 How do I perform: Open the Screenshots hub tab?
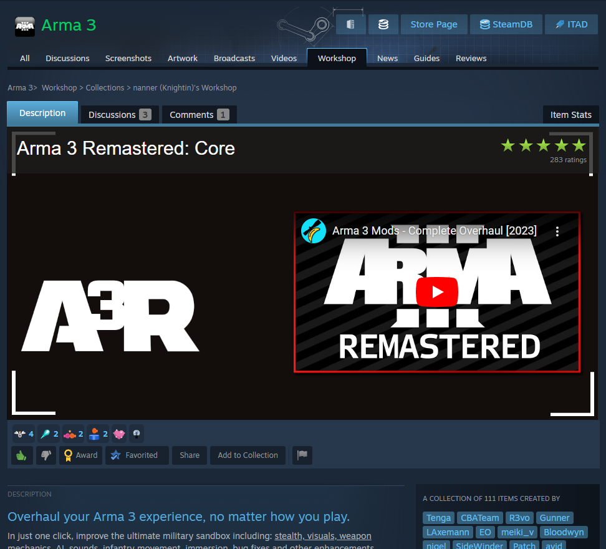(128, 59)
